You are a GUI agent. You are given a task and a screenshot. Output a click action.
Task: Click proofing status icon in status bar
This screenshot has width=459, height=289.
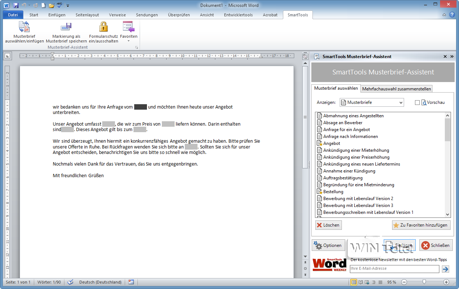pos(71,282)
